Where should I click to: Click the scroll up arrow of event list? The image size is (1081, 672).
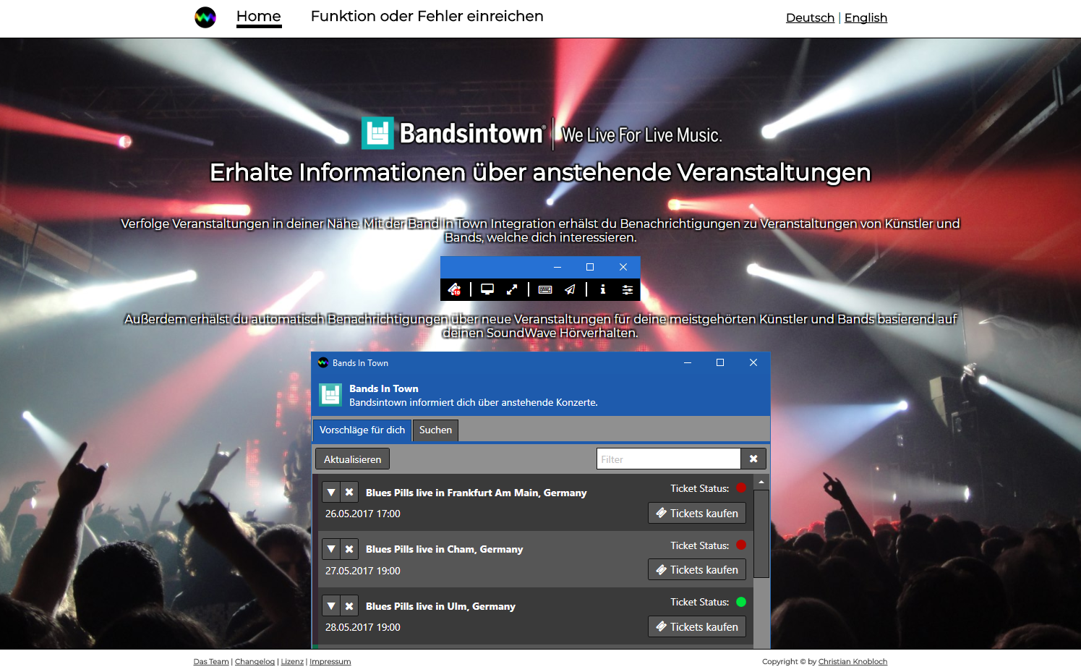pyautogui.click(x=761, y=482)
